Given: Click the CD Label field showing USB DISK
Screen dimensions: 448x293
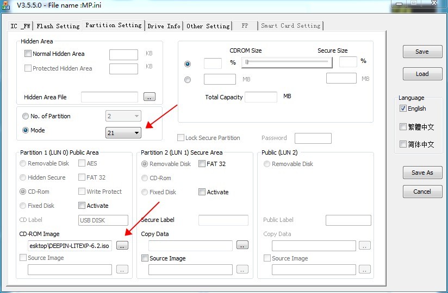Looking at the screenshot, I should pyautogui.click(x=103, y=220).
